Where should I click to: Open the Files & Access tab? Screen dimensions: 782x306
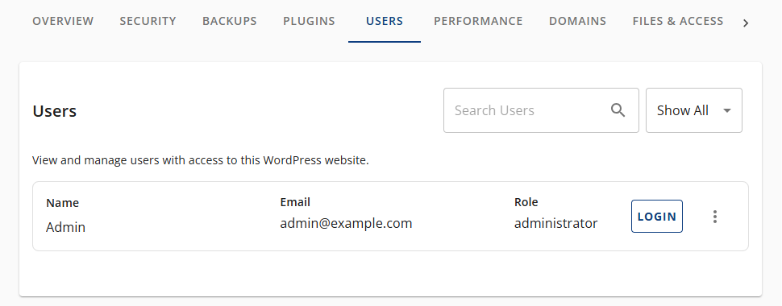coord(678,21)
